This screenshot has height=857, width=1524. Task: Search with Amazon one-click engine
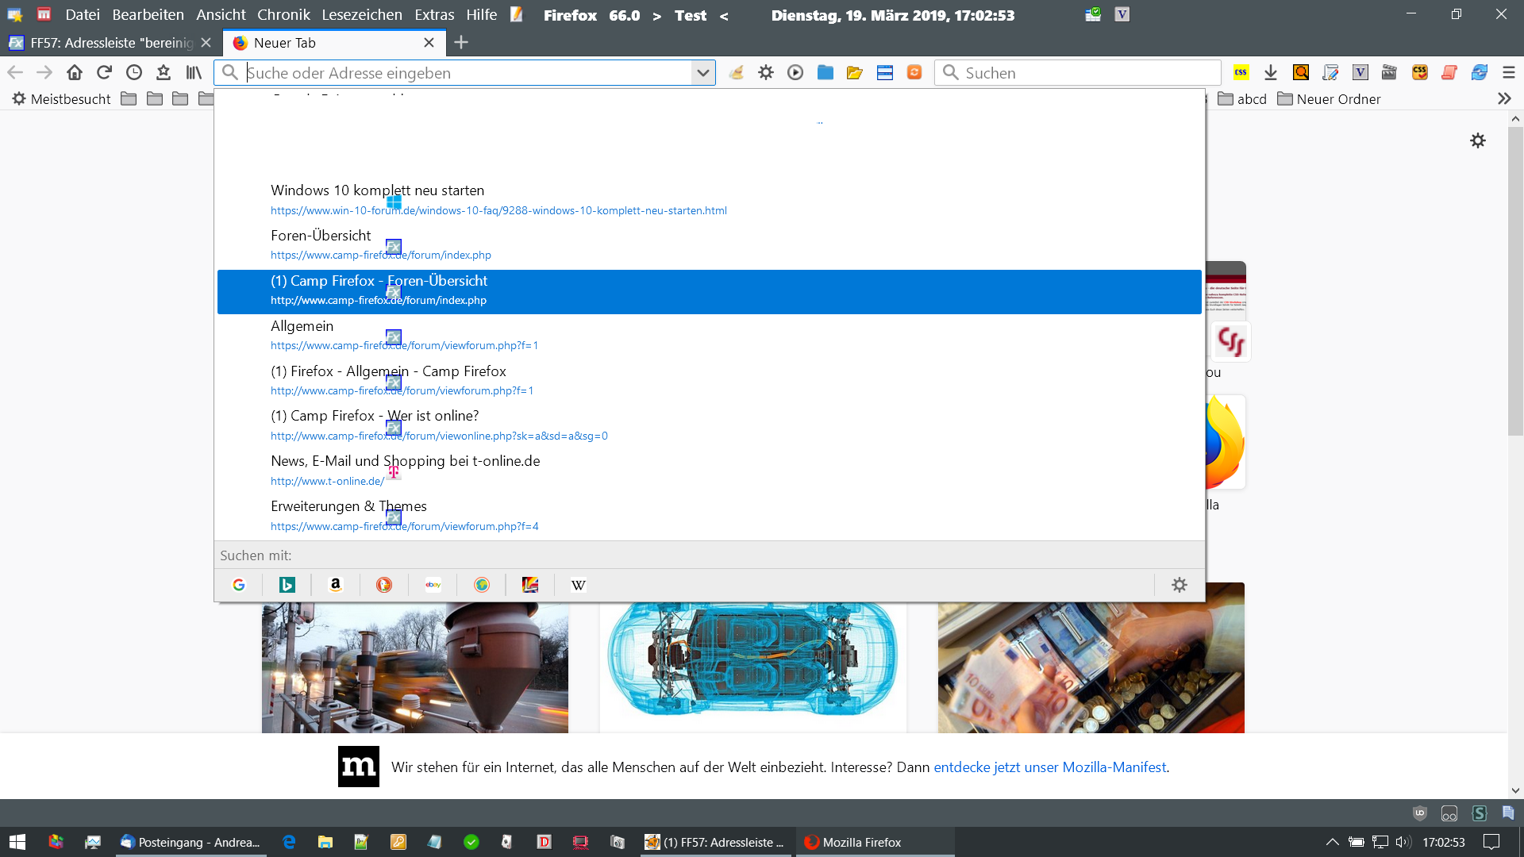336,585
